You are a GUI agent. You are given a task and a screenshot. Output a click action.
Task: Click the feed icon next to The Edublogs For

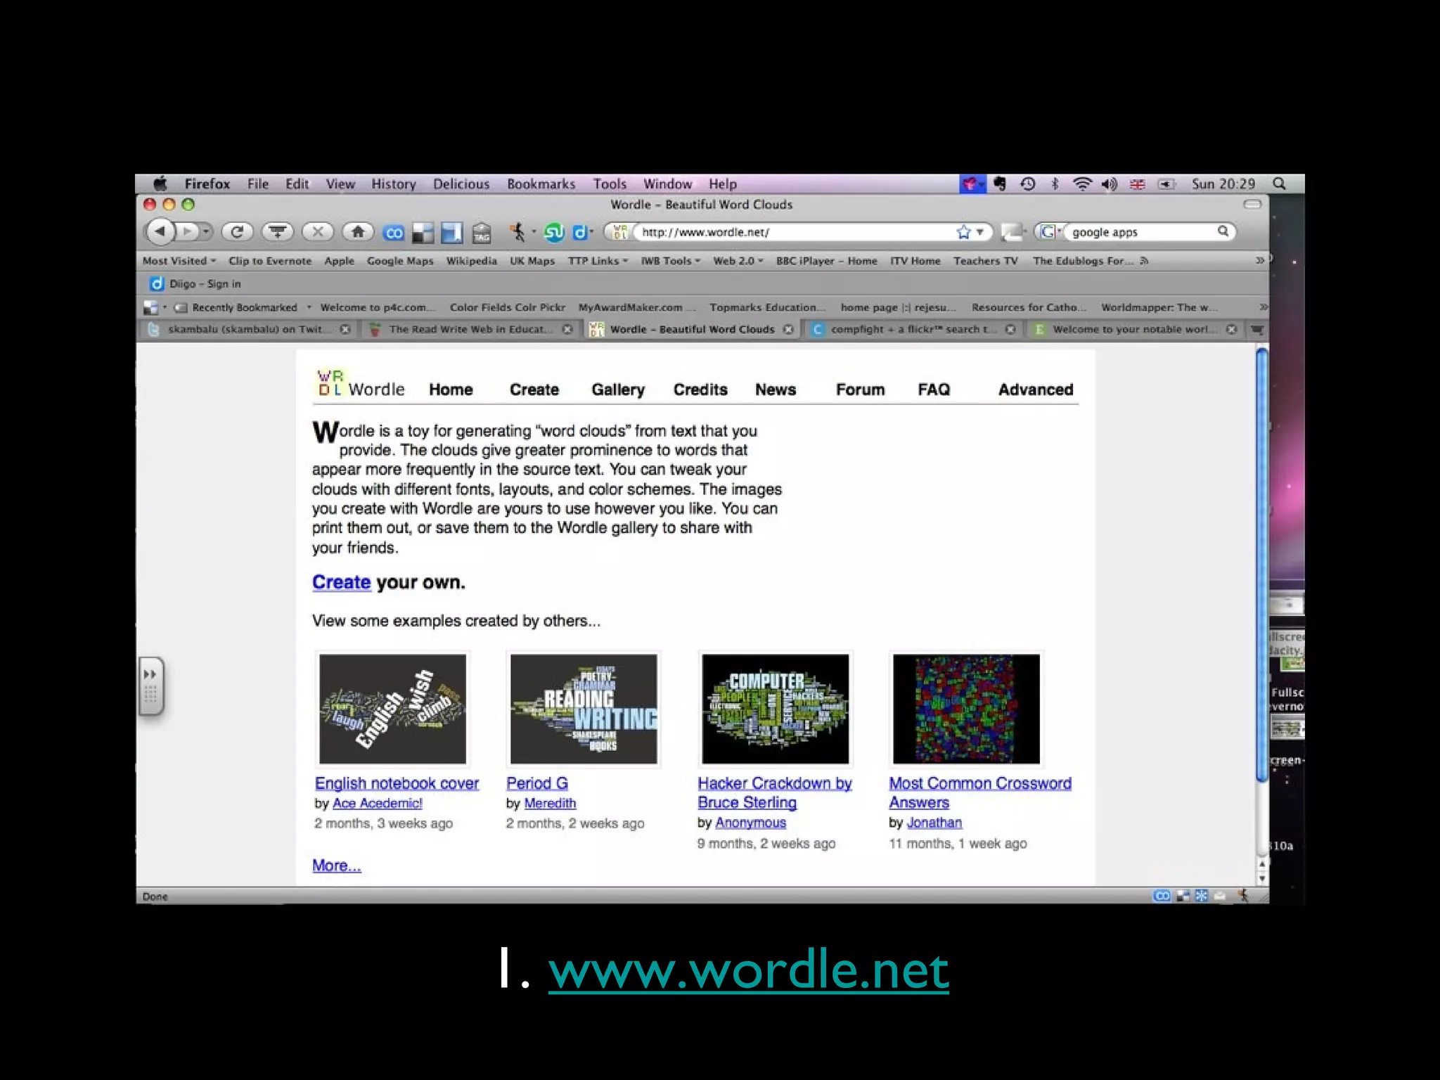(x=1144, y=261)
